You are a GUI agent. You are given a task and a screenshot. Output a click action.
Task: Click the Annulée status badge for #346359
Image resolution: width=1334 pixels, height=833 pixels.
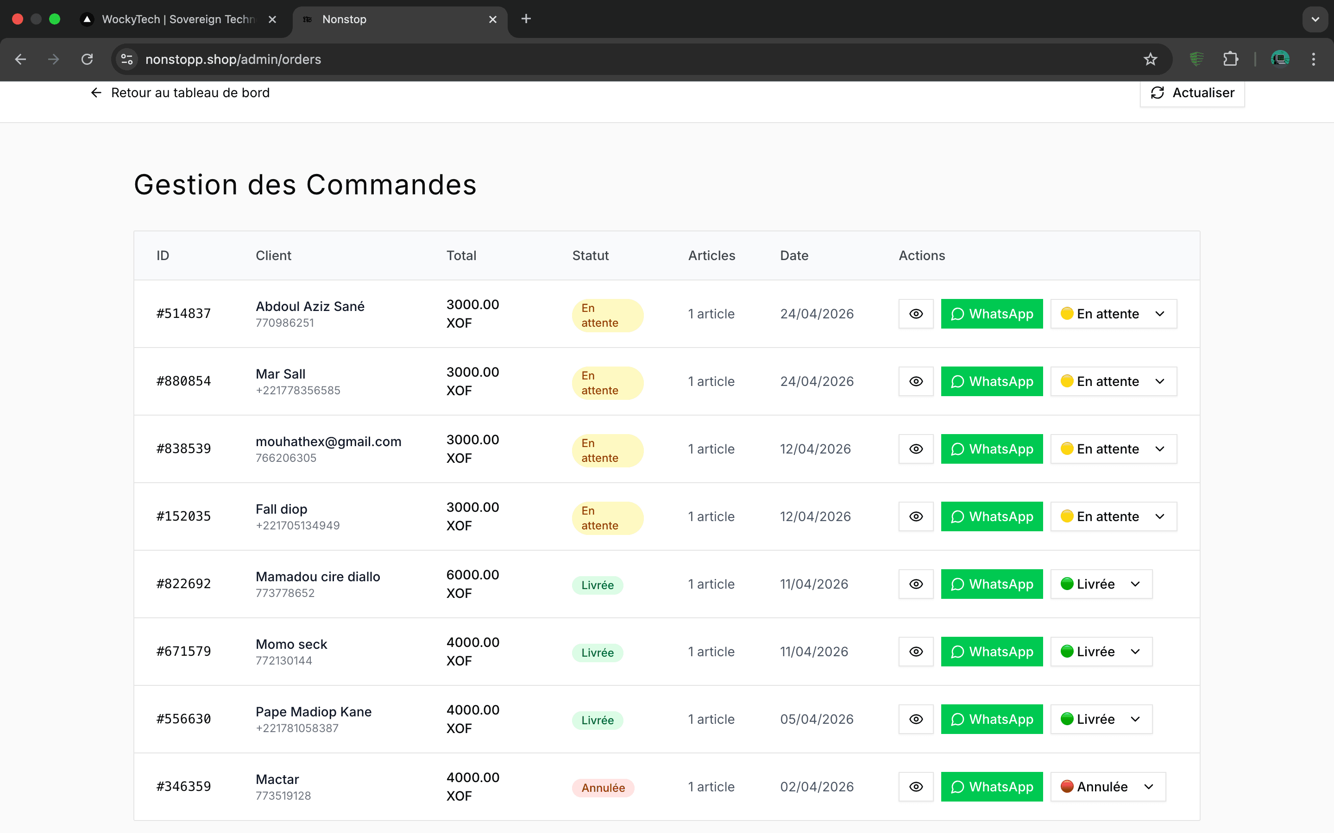click(x=603, y=788)
